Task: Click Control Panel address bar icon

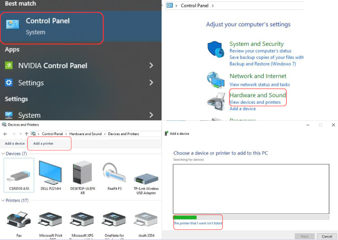Action: [170, 5]
